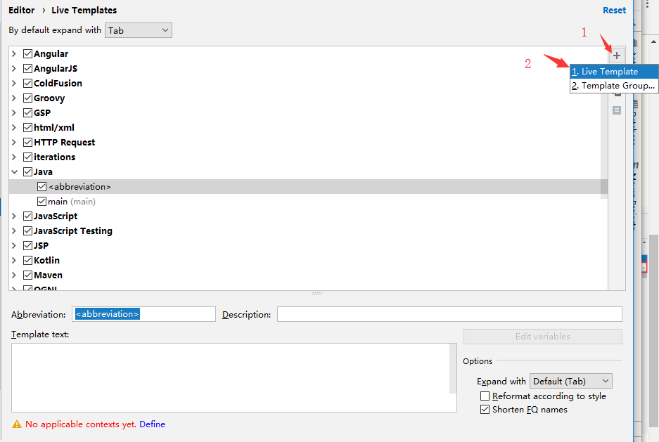Uncheck the AngularJS group checkbox

[27, 68]
